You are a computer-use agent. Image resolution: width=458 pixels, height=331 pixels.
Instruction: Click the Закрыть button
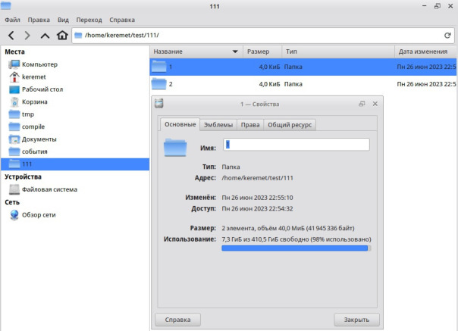point(356,320)
